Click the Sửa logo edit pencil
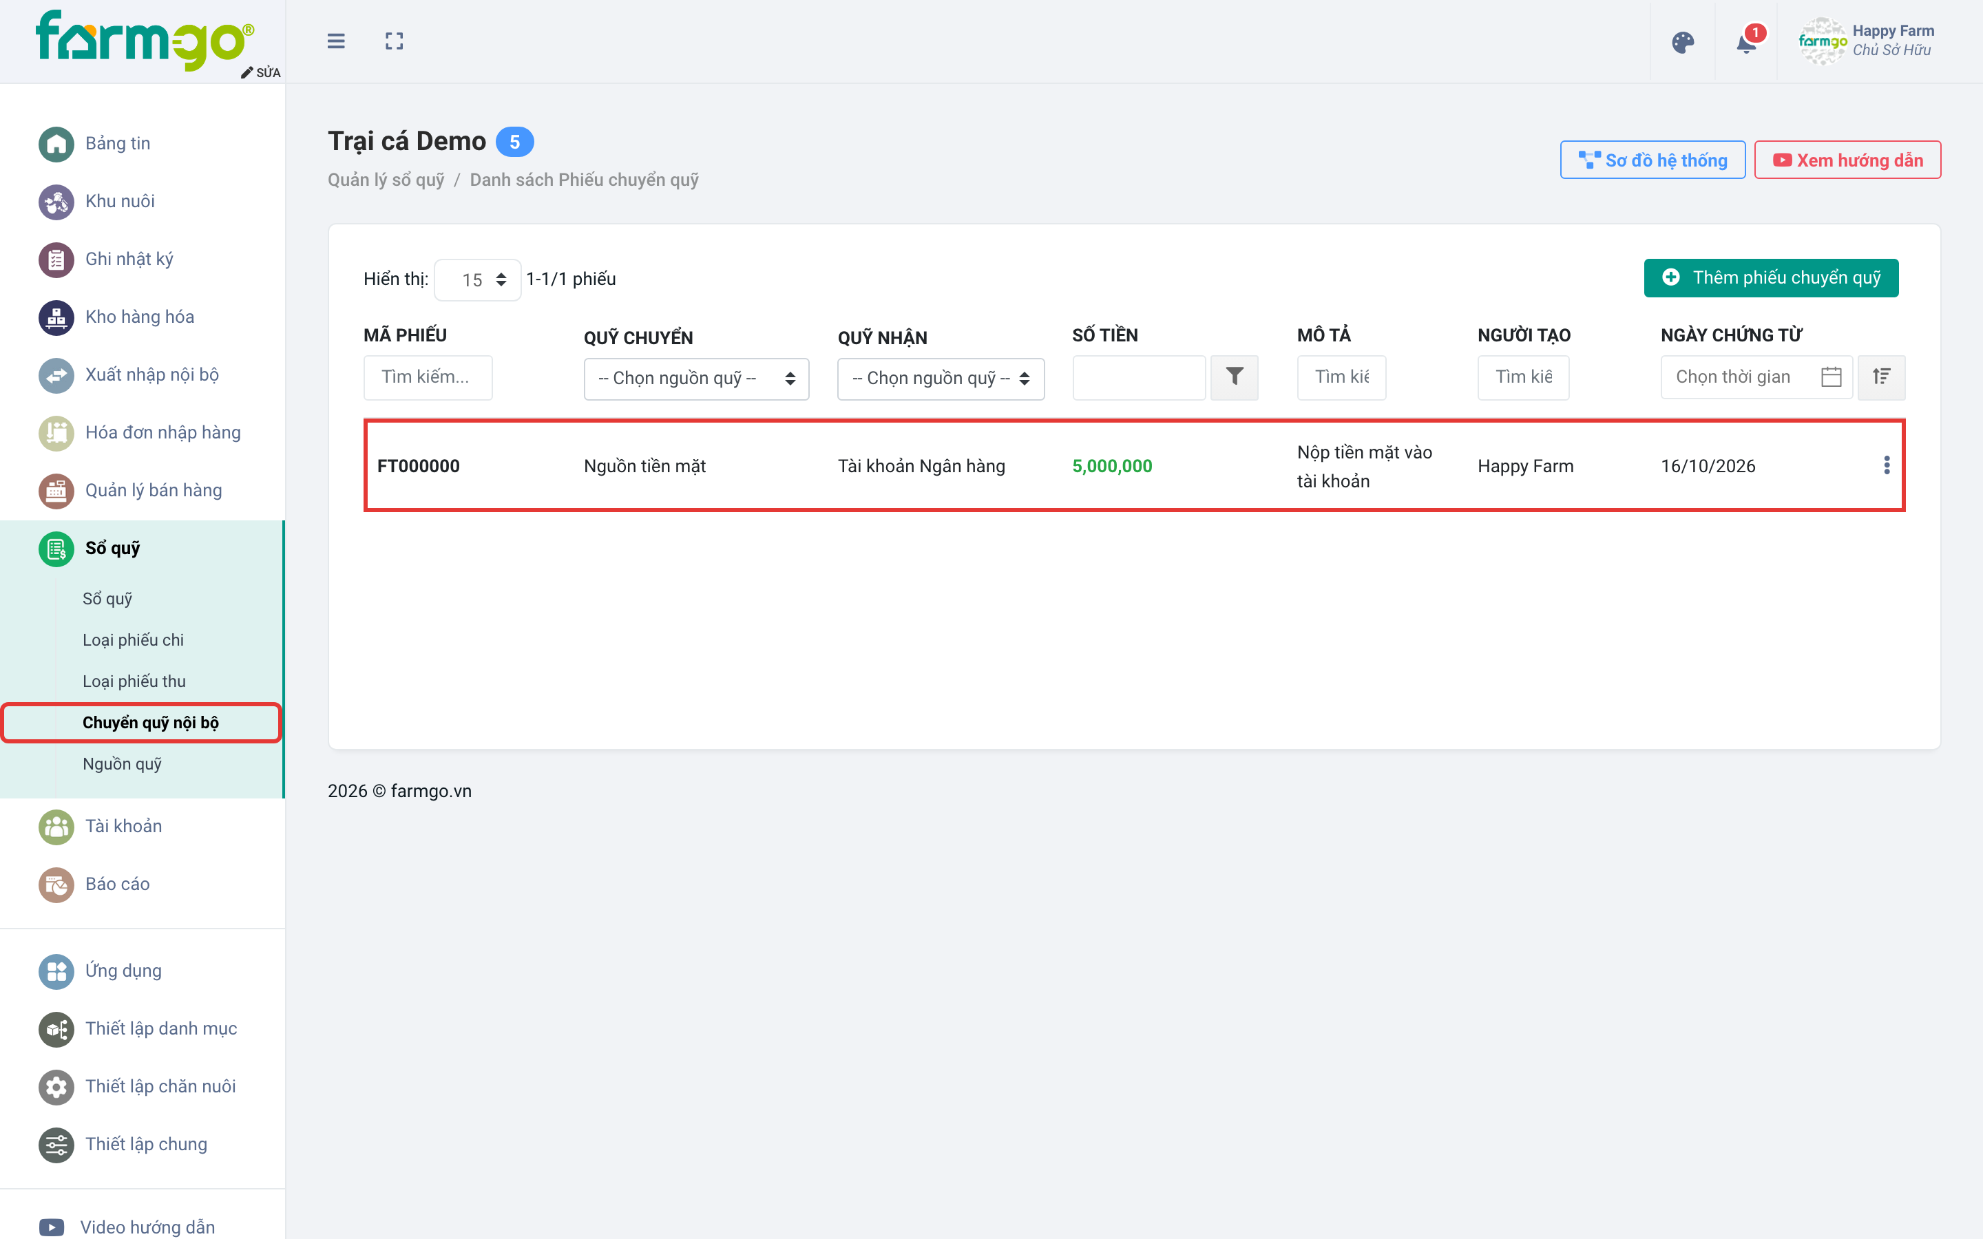The width and height of the screenshot is (1983, 1239). (x=260, y=72)
